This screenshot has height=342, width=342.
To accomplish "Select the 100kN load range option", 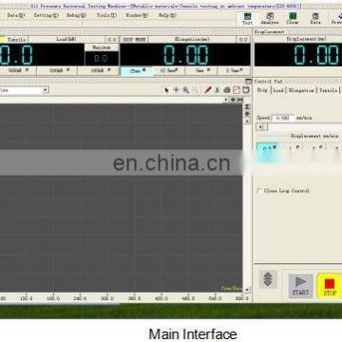I will tap(98, 70).
